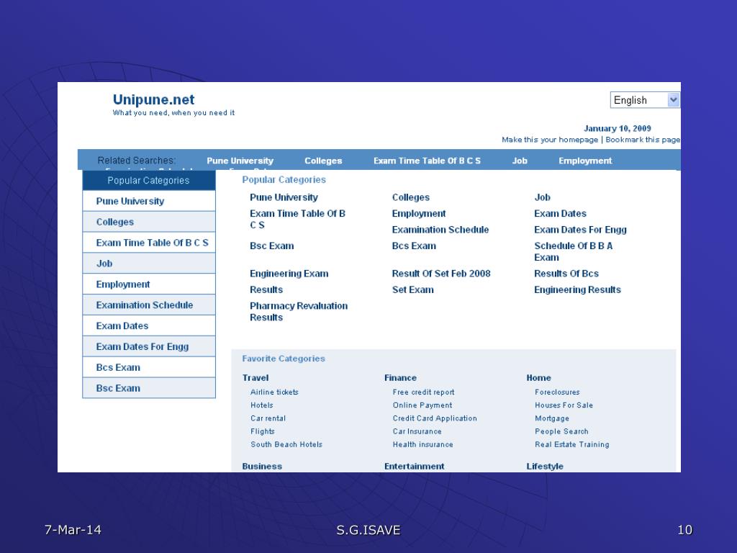This screenshot has height=553, width=737.
Task: Click the S.G.ISAVE footer text
Action: [368, 530]
